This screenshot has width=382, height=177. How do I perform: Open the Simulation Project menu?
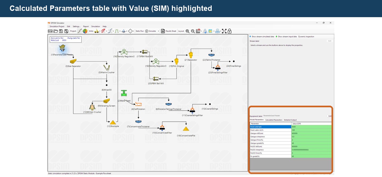point(57,26)
